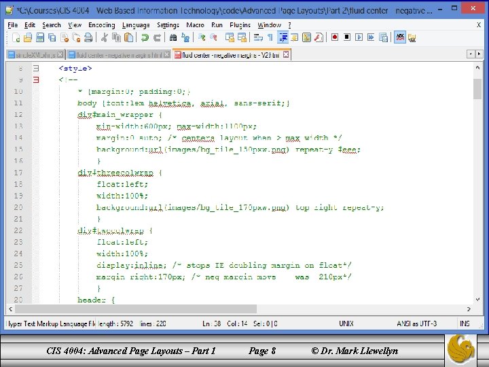
Task: Click the vertical scrollbar thumb
Action: [x=477, y=88]
